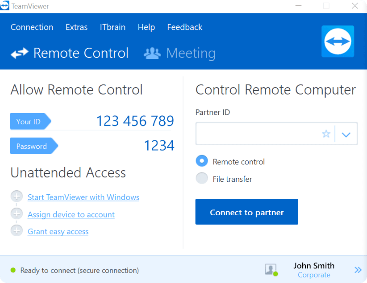The height and width of the screenshot is (283, 367).
Task: Click the TeamViewer logo in the header
Action: [338, 41]
